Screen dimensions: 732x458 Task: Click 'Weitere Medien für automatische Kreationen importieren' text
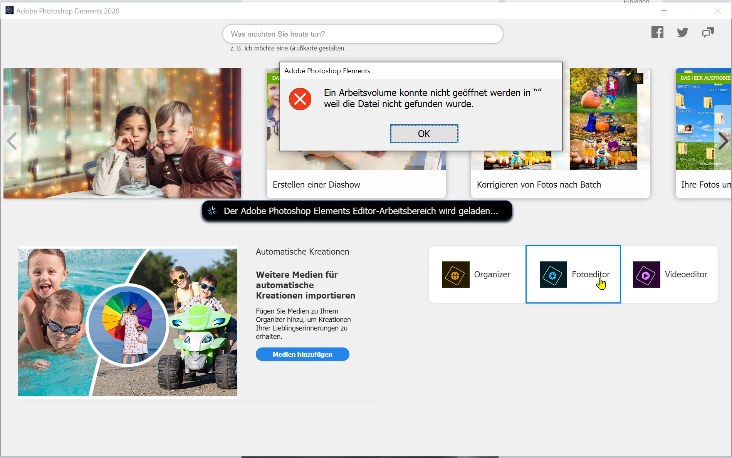306,285
